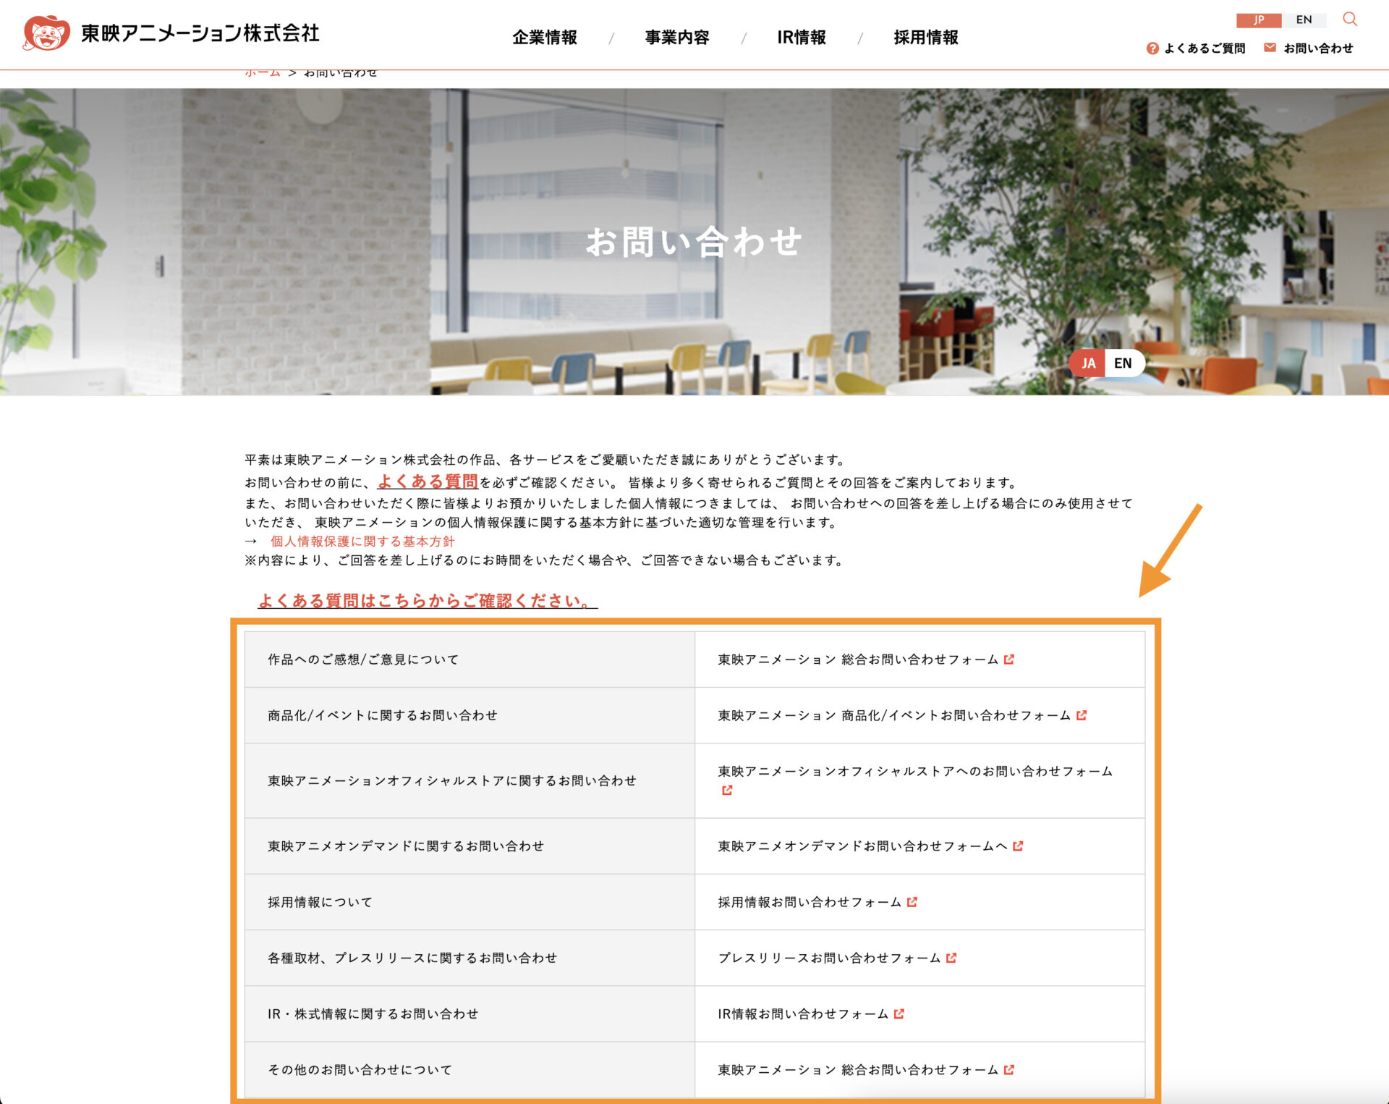Click external link icon beside 作品へのご感想 form
Viewport: 1389px width, 1104px height.
click(x=1009, y=660)
